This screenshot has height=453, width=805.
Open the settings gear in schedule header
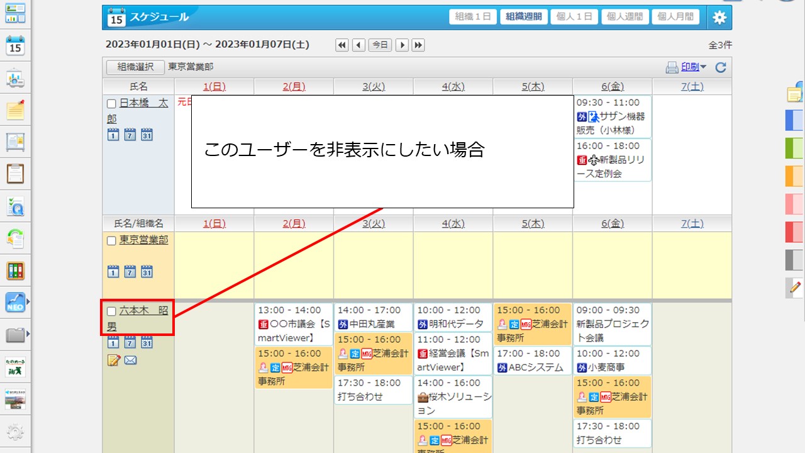719,18
